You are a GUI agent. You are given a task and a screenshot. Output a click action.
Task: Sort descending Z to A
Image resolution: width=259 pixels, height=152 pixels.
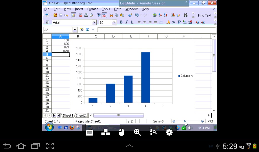click(x=165, y=15)
